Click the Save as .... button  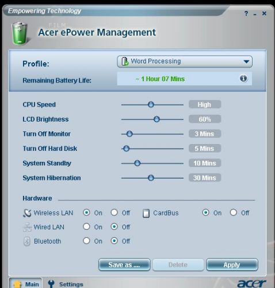124,265
